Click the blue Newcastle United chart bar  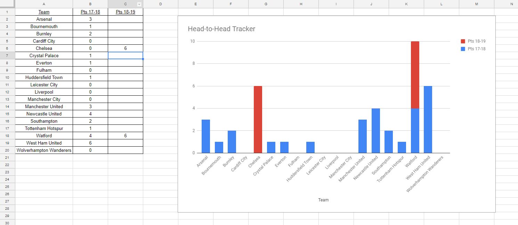[376, 131]
